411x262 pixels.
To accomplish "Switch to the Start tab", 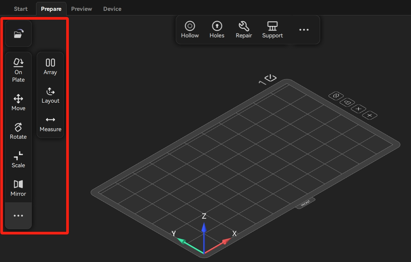I will 21,9.
